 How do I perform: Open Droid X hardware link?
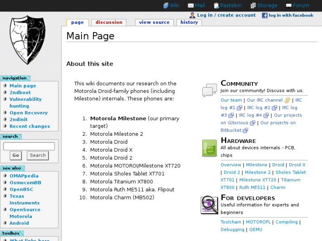click(297, 165)
